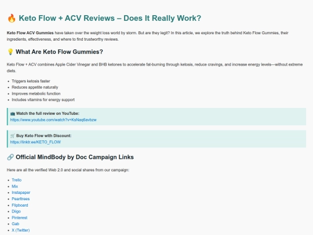Open the X (Twitter) campaign link
Image resolution: width=313 pixels, height=235 pixels.
click(x=20, y=230)
